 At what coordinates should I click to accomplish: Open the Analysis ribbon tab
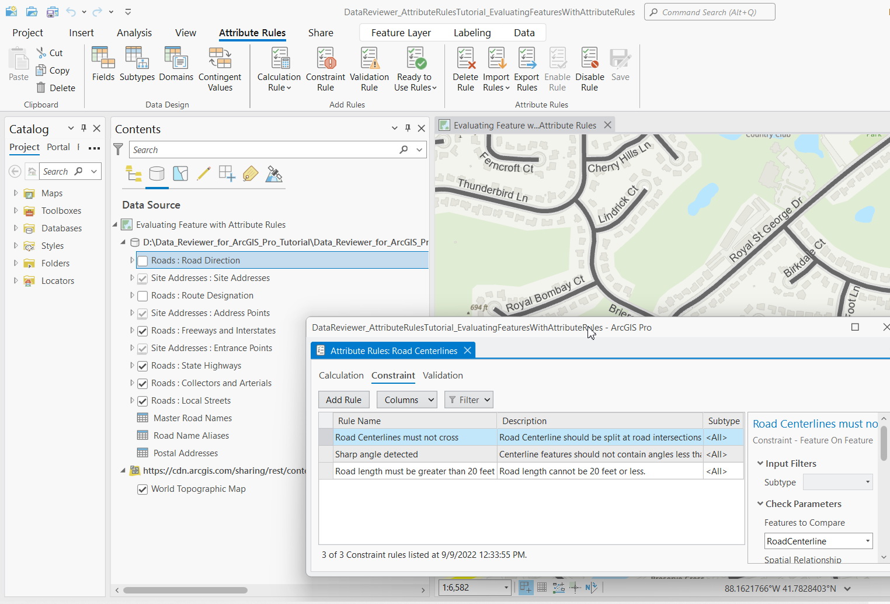pos(134,33)
